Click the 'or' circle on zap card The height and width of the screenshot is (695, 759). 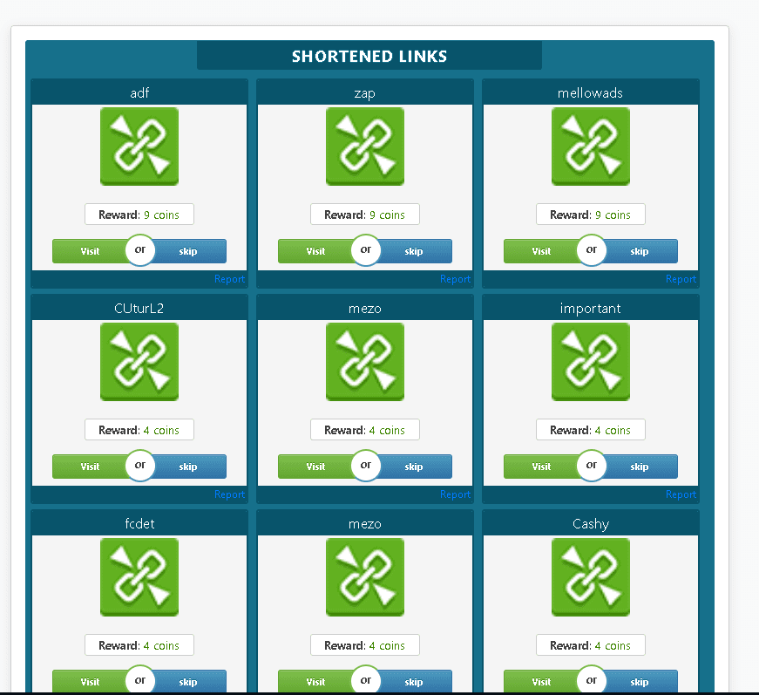click(365, 250)
